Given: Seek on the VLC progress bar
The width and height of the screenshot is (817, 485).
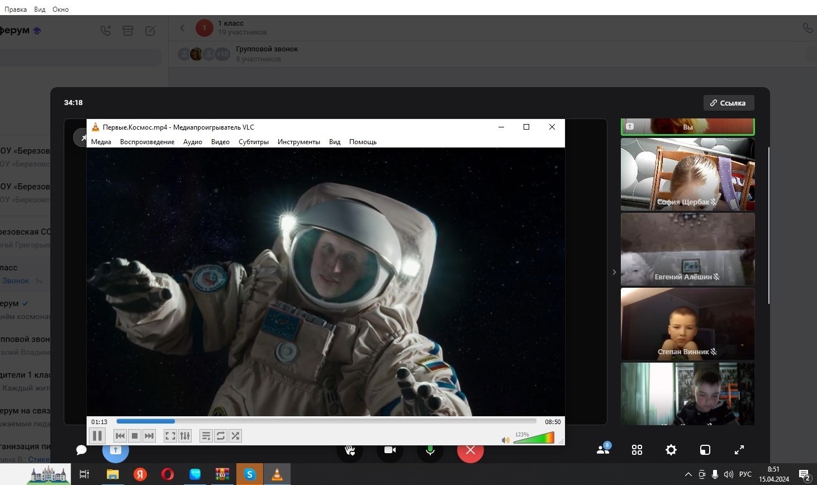Looking at the screenshot, I should pos(326,421).
